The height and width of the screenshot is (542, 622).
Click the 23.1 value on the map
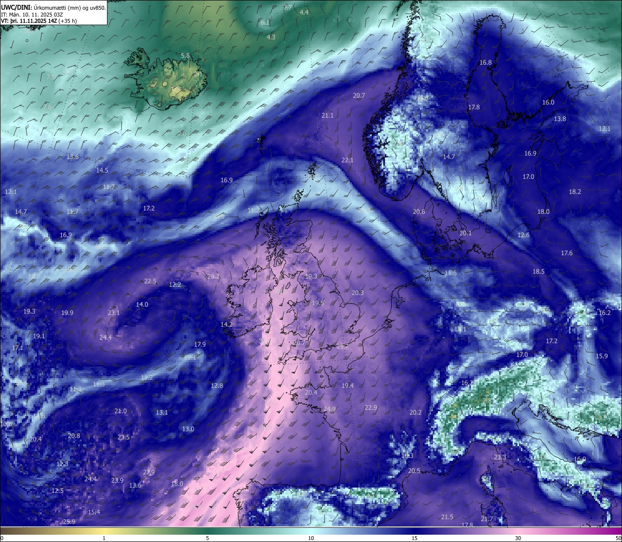[x=114, y=313]
